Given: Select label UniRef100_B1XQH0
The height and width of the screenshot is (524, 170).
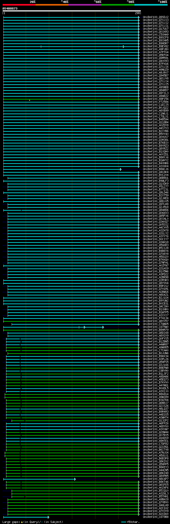Looking at the screenshot, I should click(156, 151).
